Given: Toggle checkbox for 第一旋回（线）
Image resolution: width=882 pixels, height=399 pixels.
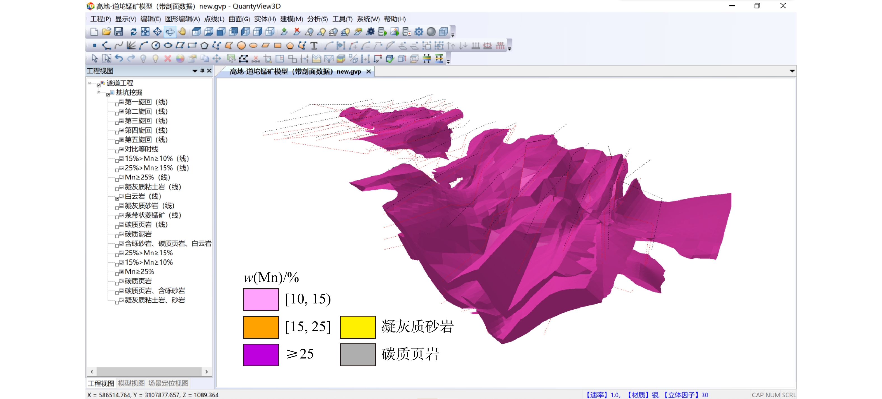Looking at the screenshot, I should click(117, 104).
